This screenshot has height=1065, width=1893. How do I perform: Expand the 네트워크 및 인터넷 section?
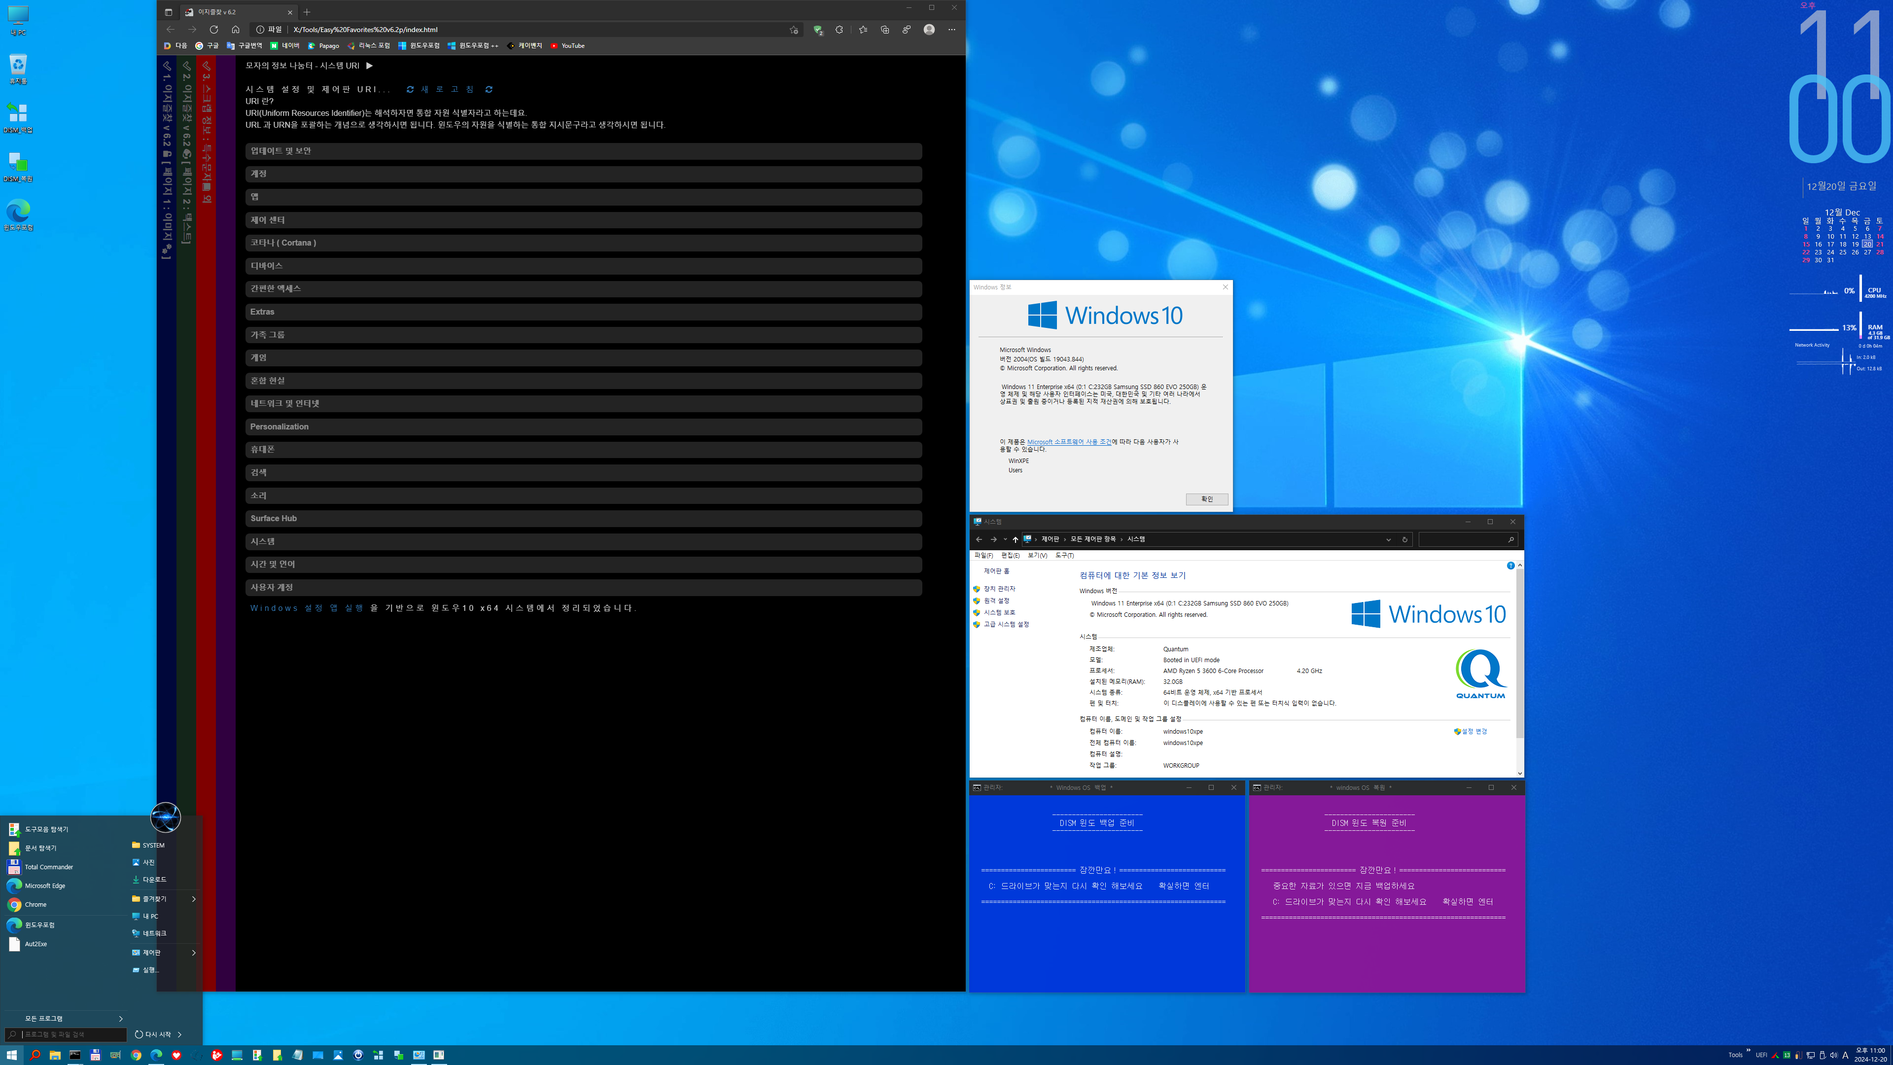coord(584,403)
